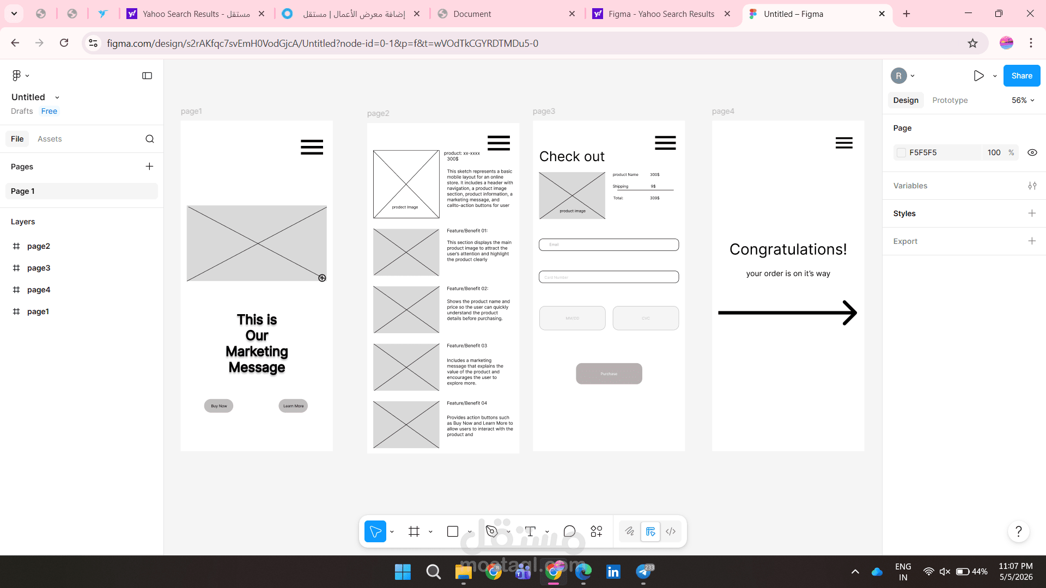The width and height of the screenshot is (1046, 588).
Task: Expand Move tool options chevron
Action: click(392, 532)
